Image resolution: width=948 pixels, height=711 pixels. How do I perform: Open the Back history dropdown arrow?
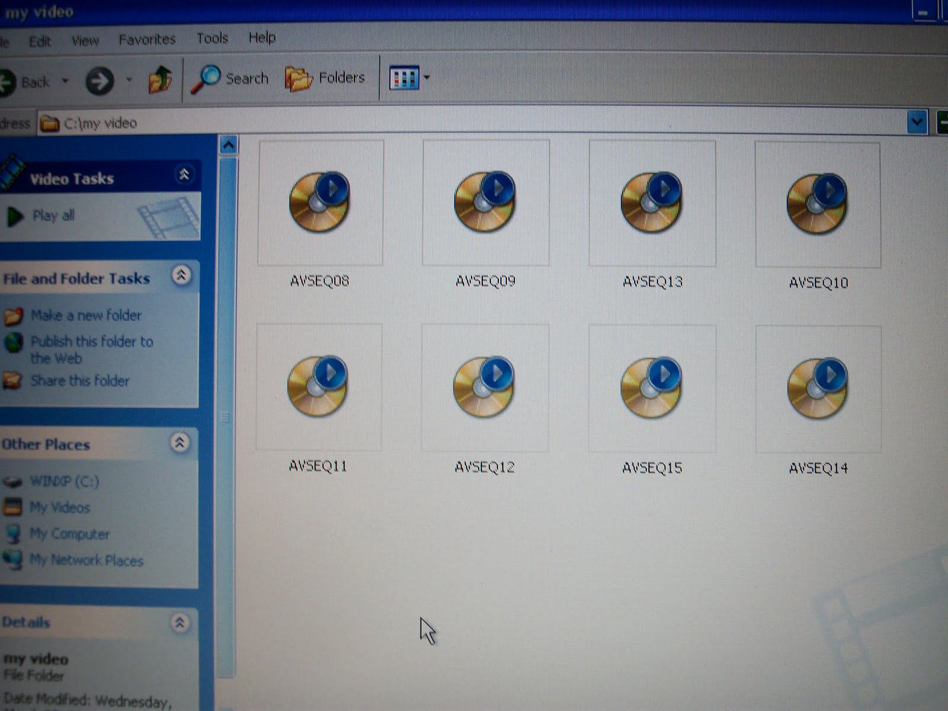(65, 81)
